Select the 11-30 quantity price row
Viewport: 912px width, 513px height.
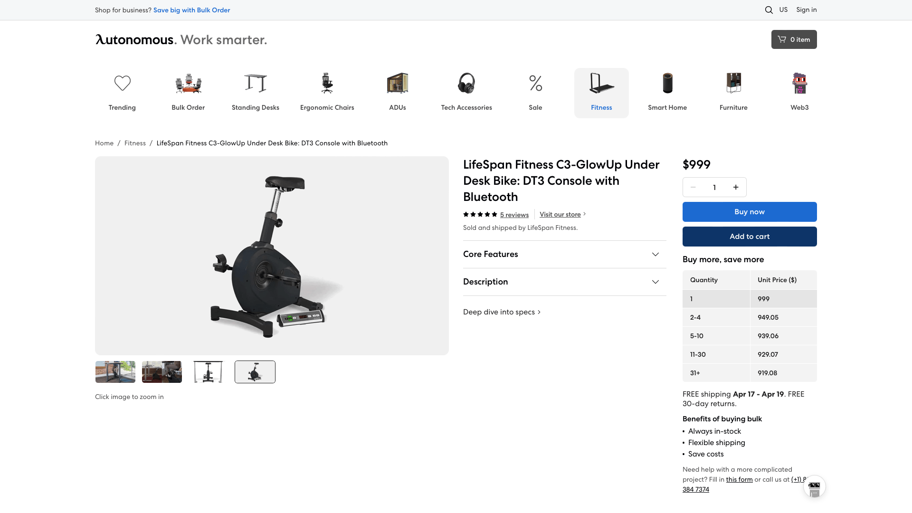[x=750, y=354]
